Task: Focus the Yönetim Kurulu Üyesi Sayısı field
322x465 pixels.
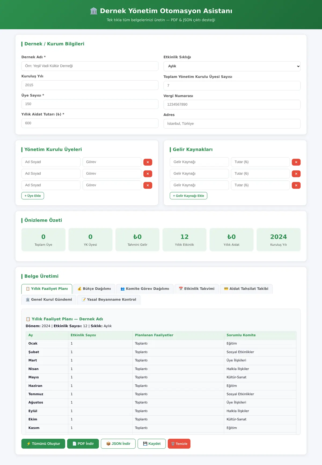Action: pos(232,86)
